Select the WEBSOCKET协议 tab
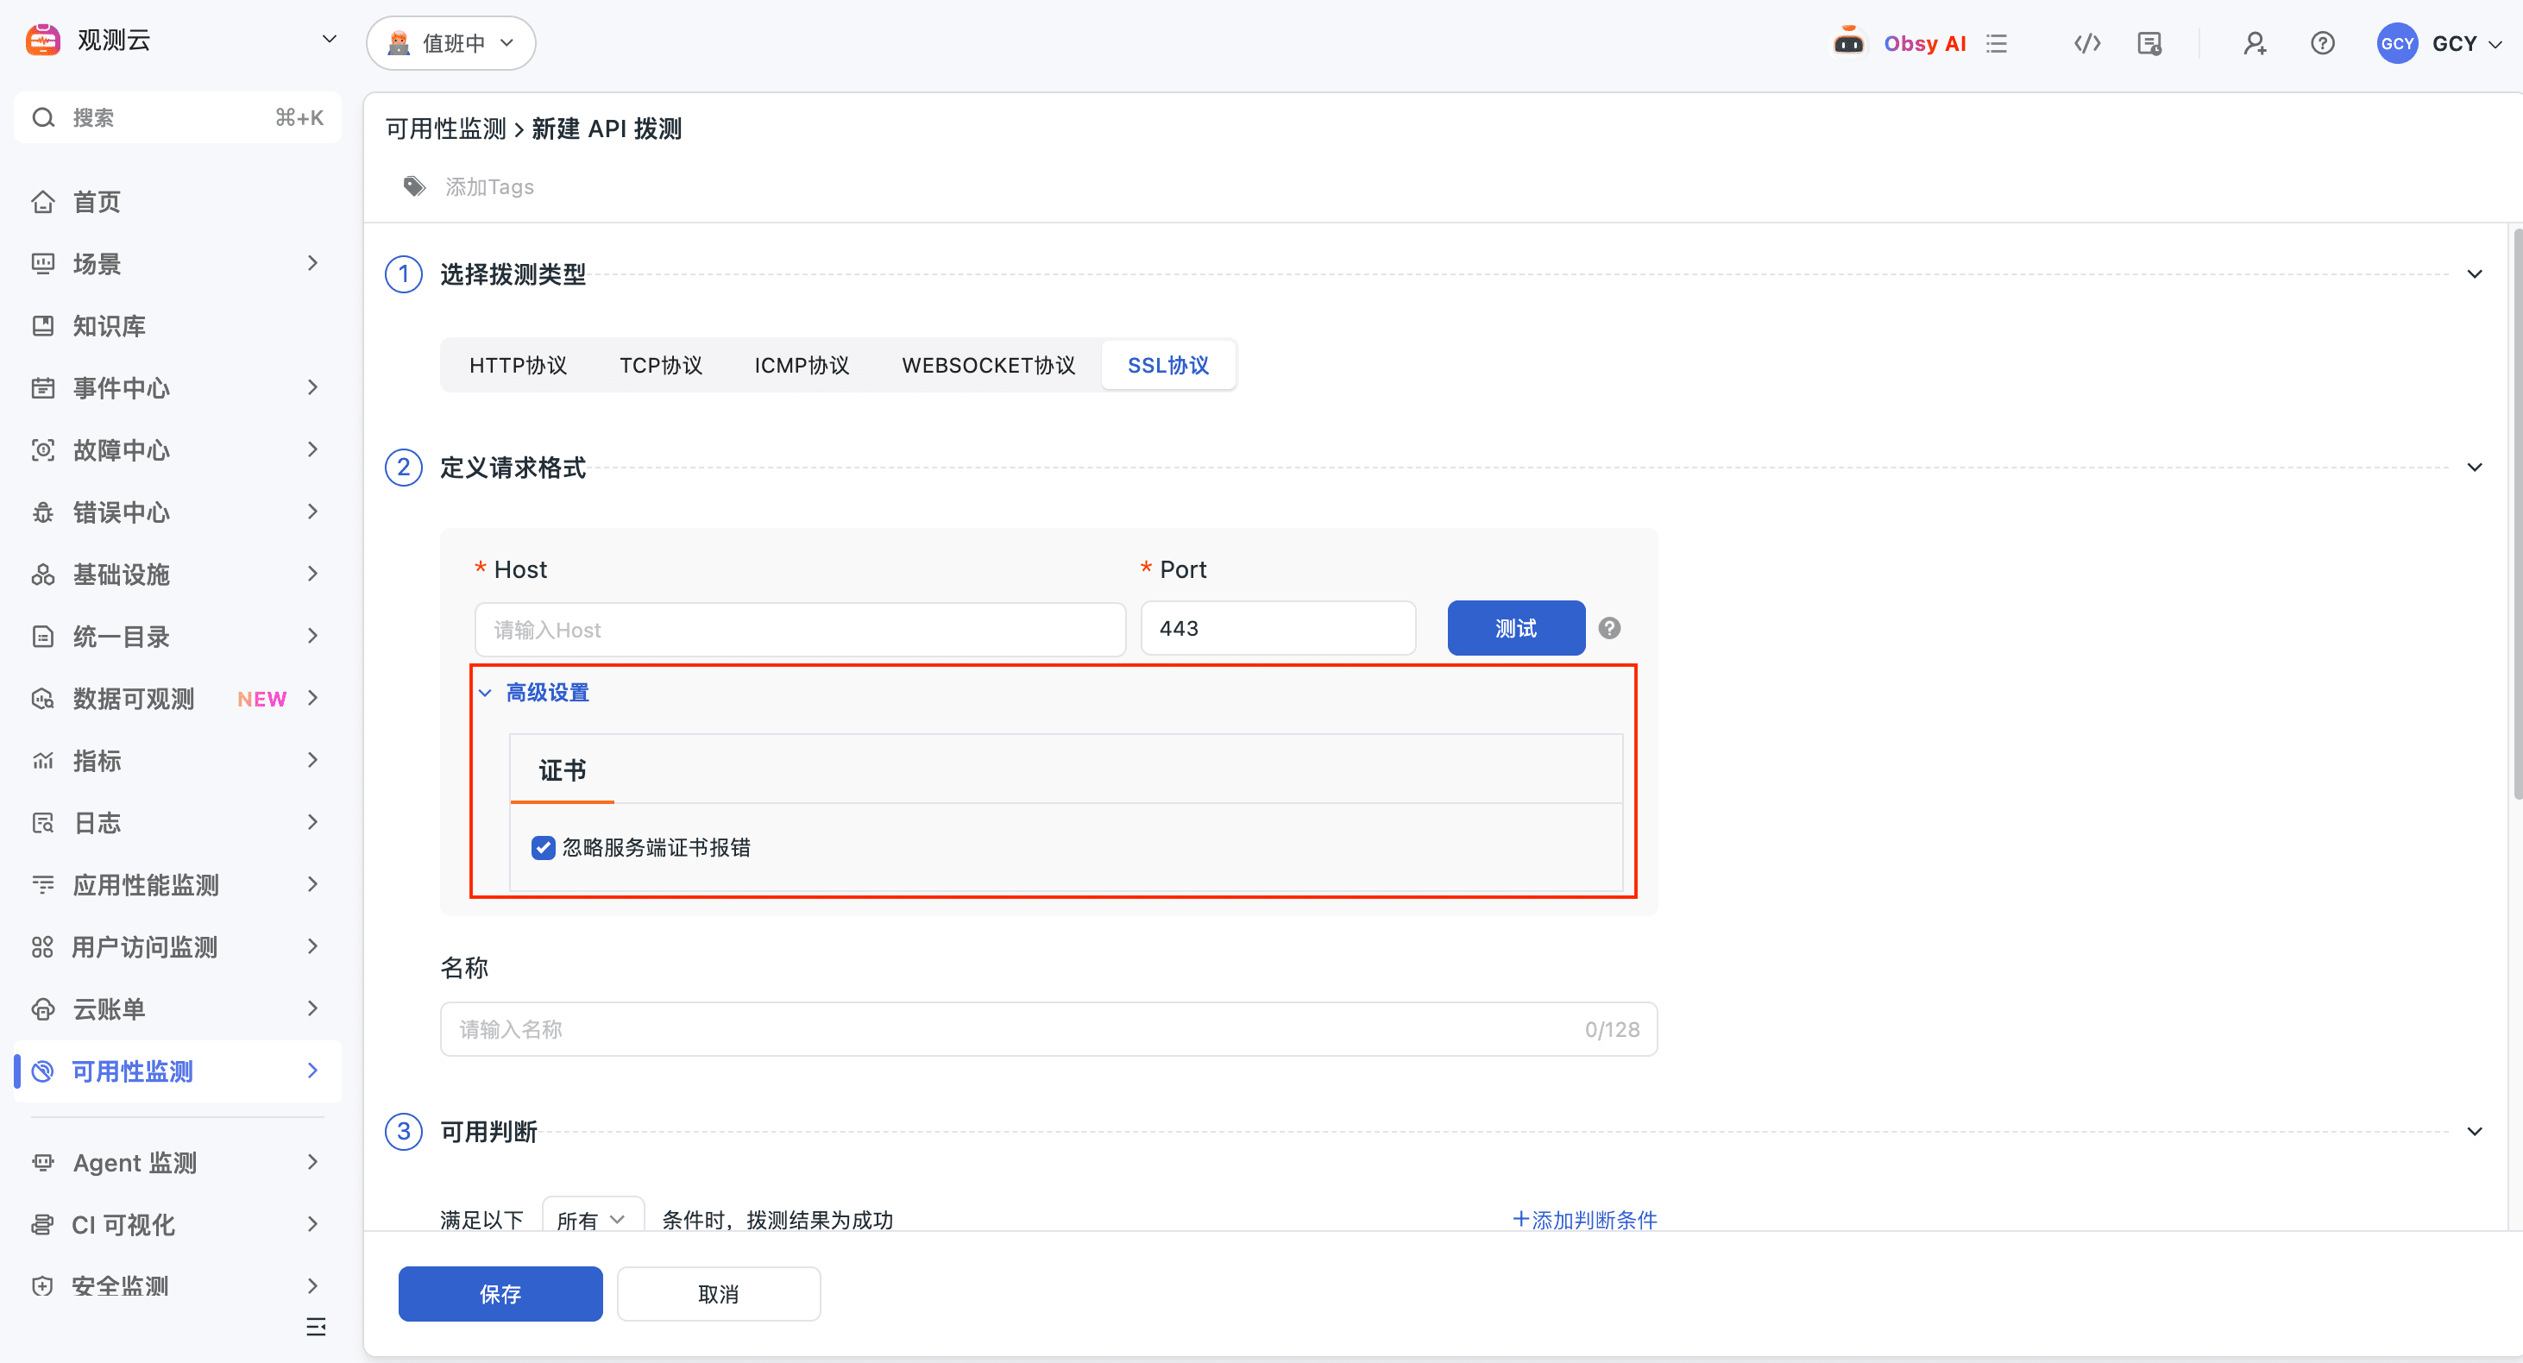This screenshot has height=1363, width=2523. click(x=988, y=365)
